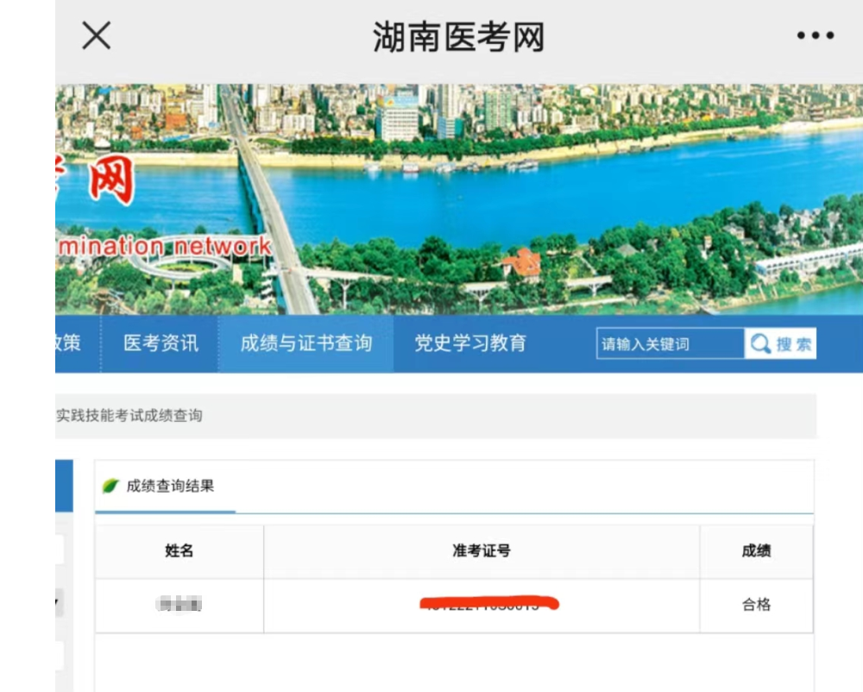Open the 医考资讯 menu item
863x692 pixels.
[x=161, y=343]
